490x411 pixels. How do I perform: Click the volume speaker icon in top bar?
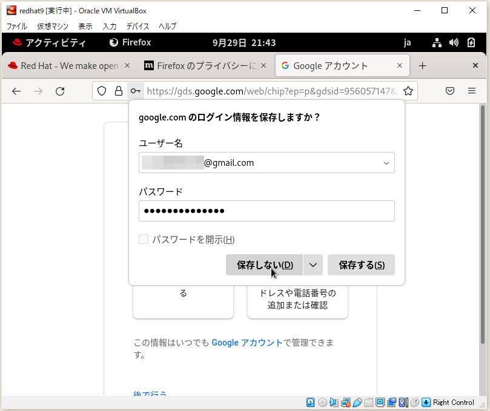point(454,42)
